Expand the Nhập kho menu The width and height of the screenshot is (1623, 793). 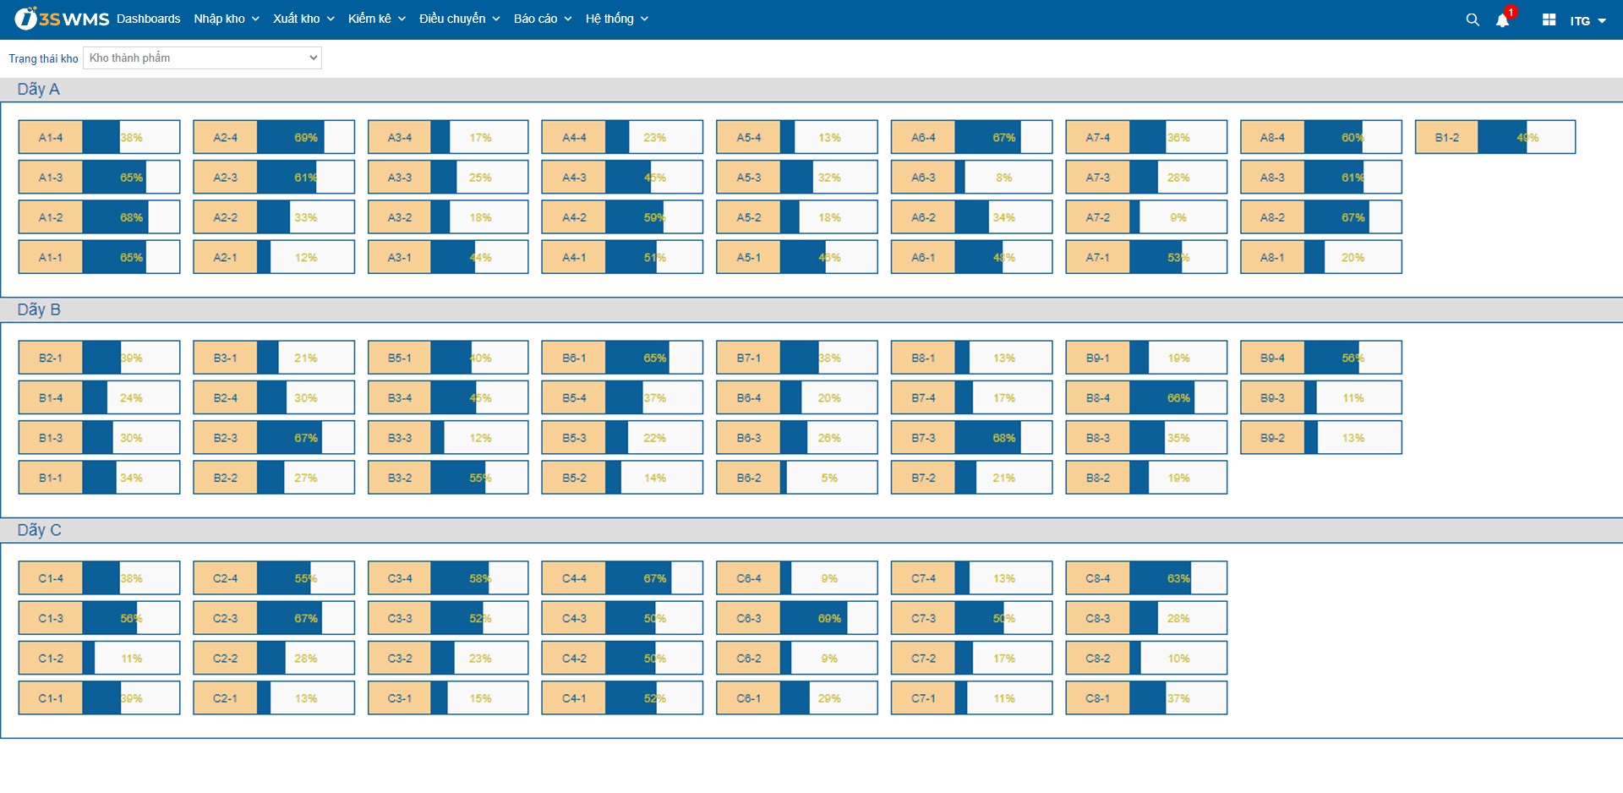click(x=226, y=19)
